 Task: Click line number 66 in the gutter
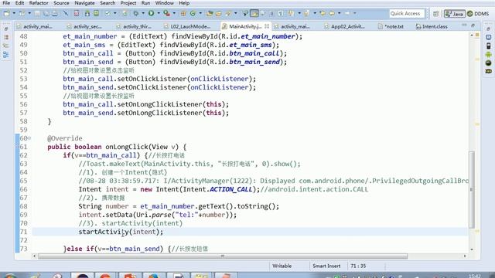click(23, 189)
